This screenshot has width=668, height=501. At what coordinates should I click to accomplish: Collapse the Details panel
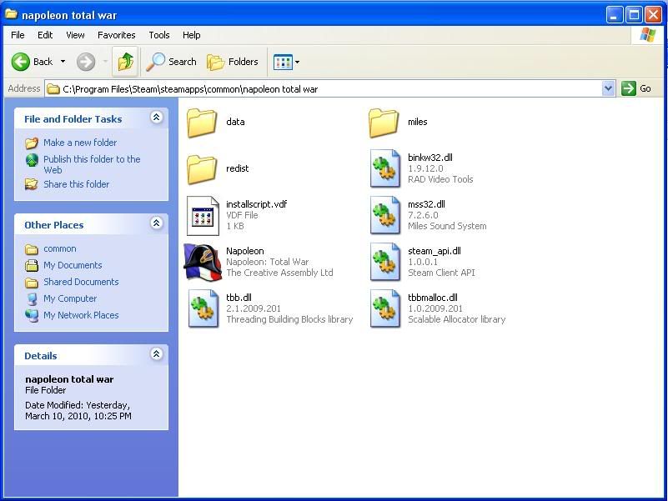(156, 353)
